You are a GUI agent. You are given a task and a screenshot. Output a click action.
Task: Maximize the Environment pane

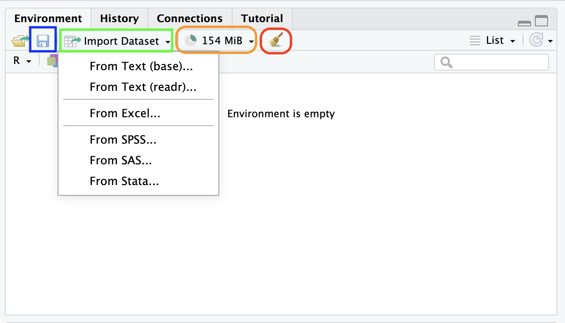point(541,21)
